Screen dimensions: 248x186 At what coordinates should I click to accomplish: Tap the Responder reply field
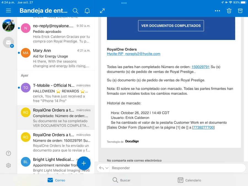[176, 168]
